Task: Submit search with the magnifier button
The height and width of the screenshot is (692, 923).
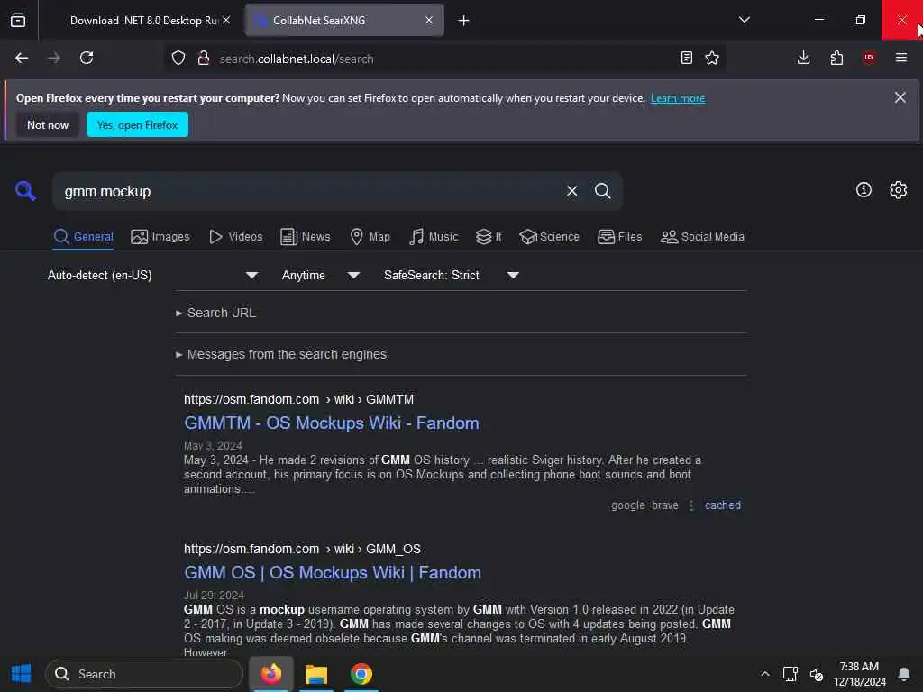Action: (x=602, y=191)
